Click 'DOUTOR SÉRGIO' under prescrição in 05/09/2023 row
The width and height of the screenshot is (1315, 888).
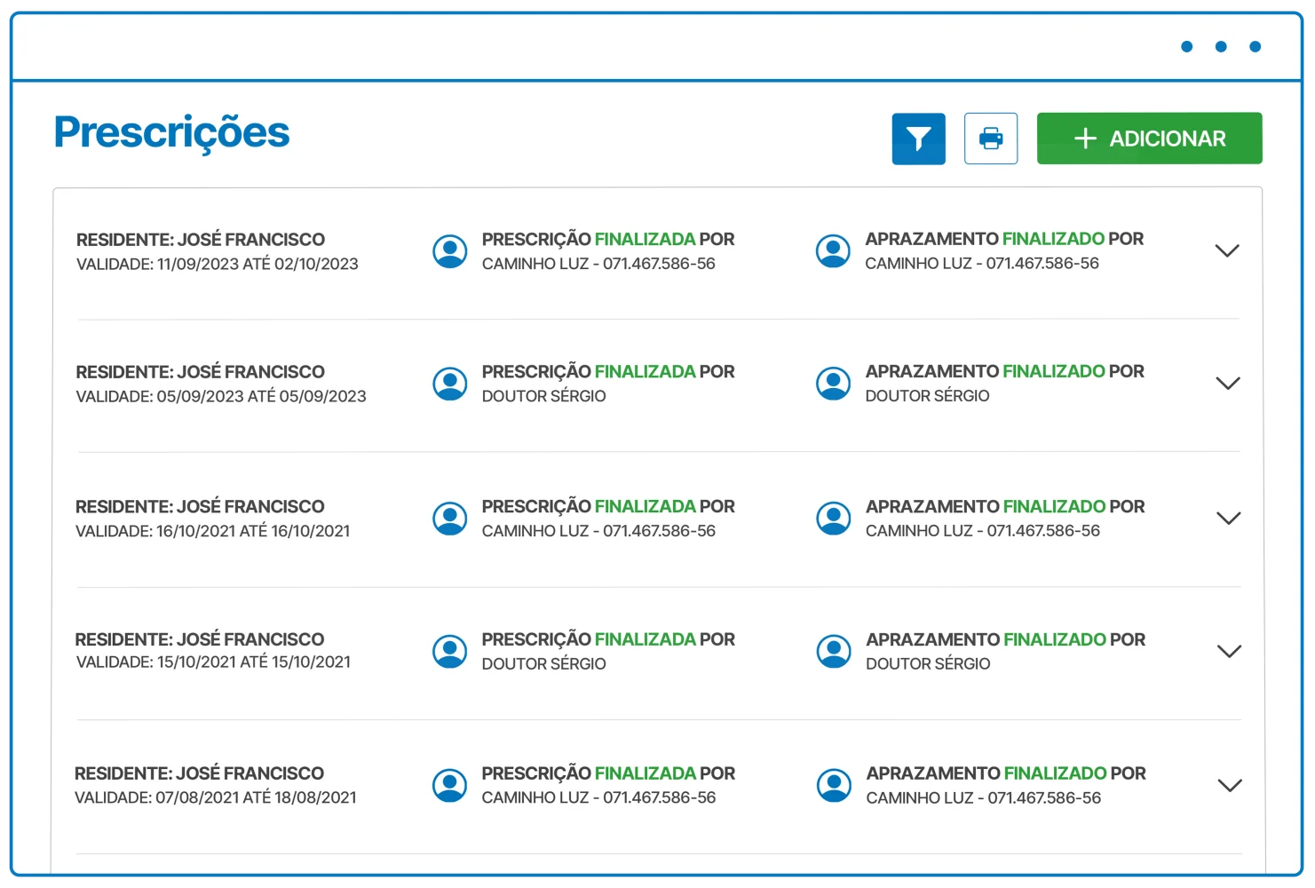click(x=544, y=396)
